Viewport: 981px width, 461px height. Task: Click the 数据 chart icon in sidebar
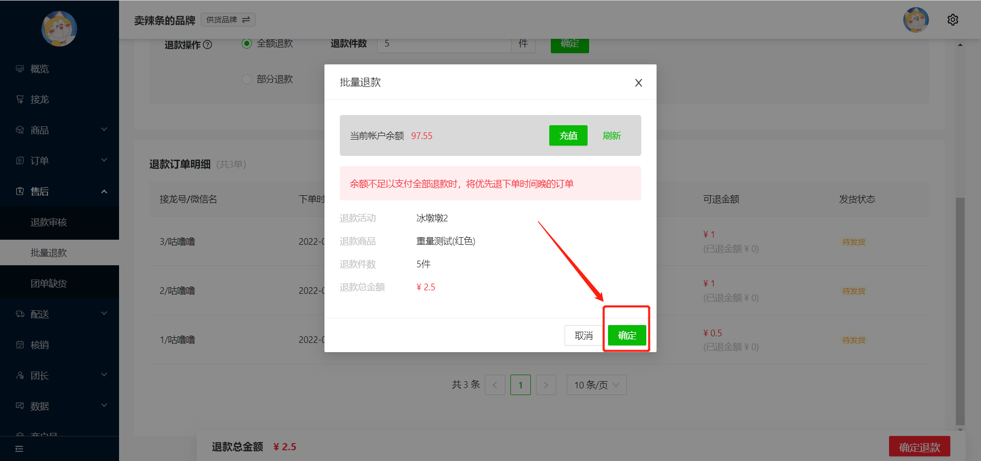click(20, 406)
